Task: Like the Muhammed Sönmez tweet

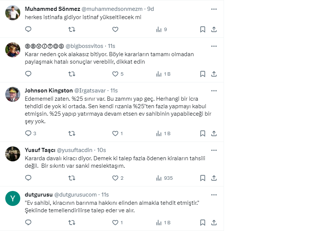Action: (116, 29)
